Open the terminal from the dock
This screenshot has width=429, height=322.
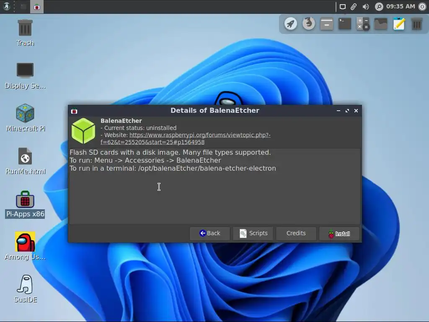pyautogui.click(x=345, y=24)
